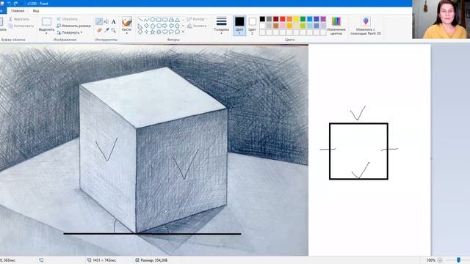Screen dimensions: 470x264
Task: Click Изменить с помощью Paint 3D
Action: pyautogui.click(x=366, y=26)
